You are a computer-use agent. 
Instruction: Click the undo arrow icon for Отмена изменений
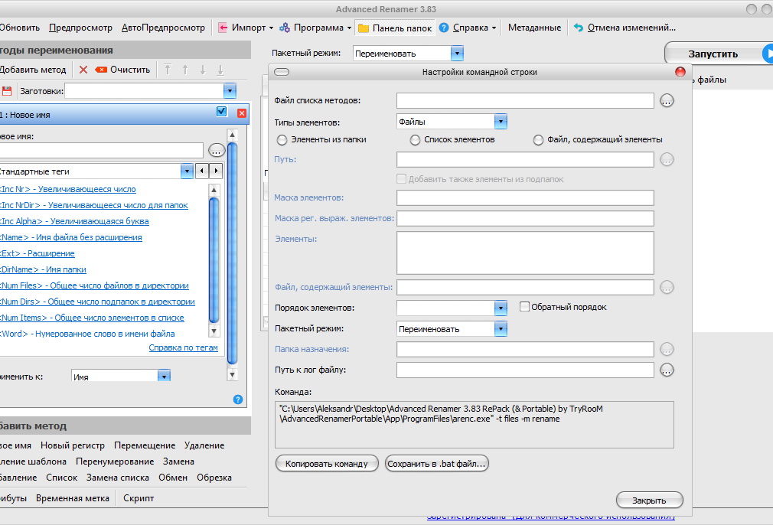pos(579,28)
